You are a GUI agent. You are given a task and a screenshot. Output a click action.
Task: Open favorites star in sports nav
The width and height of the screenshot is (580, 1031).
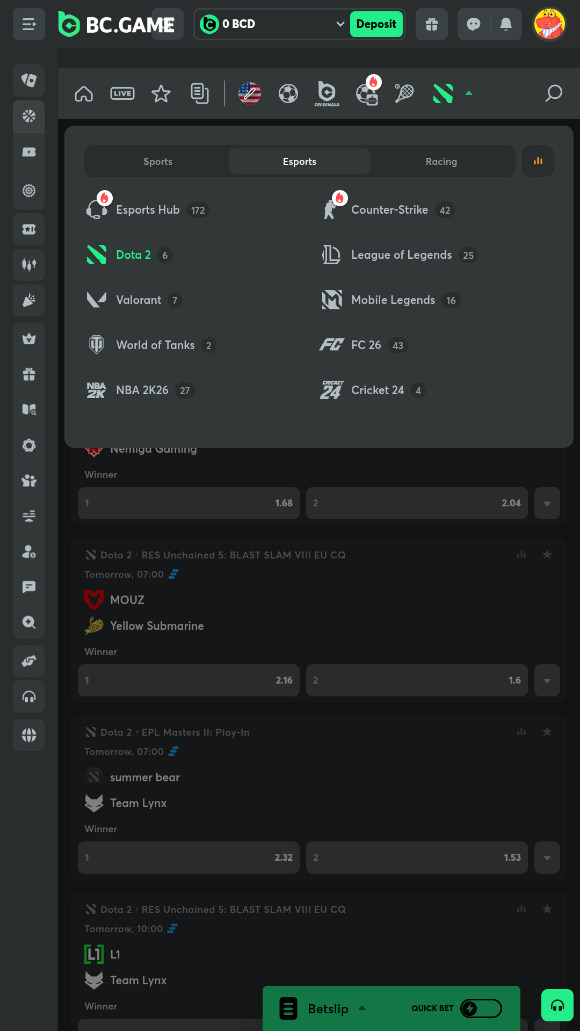161,93
